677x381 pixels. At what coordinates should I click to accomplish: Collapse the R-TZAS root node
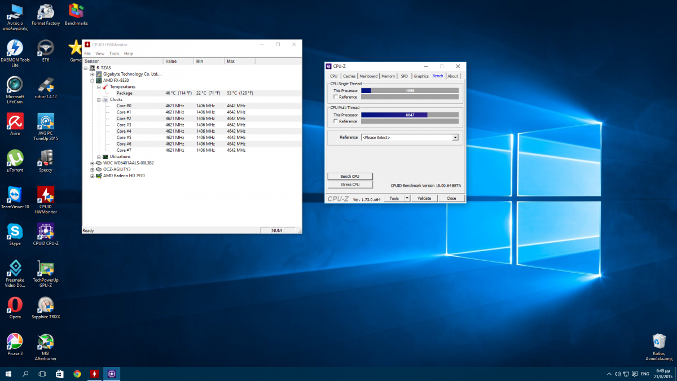pos(86,68)
